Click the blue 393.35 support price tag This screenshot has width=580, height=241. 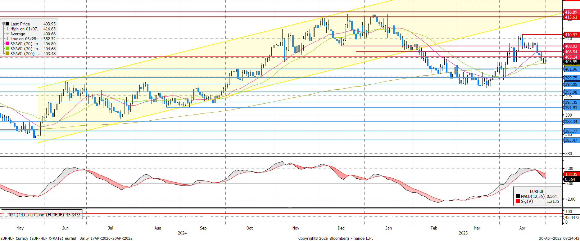pyautogui.click(x=571, y=102)
